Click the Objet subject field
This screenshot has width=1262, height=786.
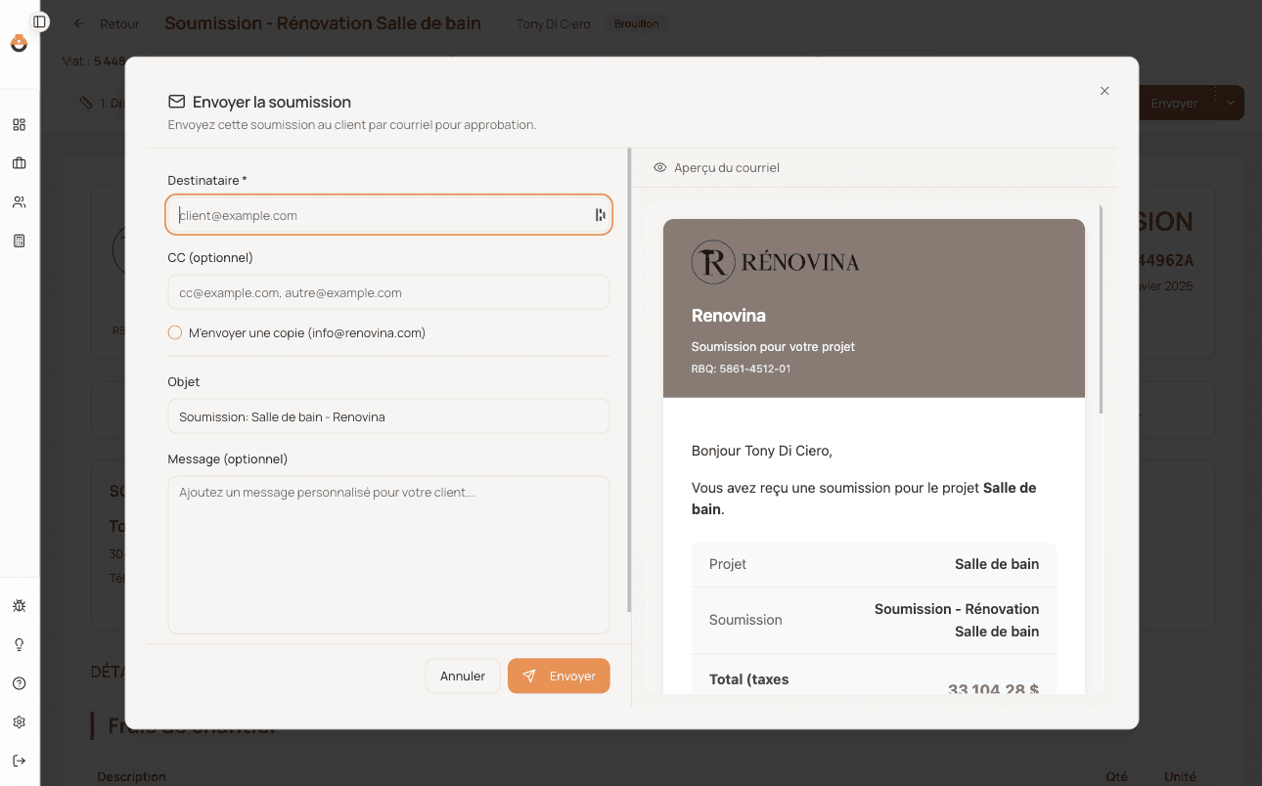coord(388,416)
